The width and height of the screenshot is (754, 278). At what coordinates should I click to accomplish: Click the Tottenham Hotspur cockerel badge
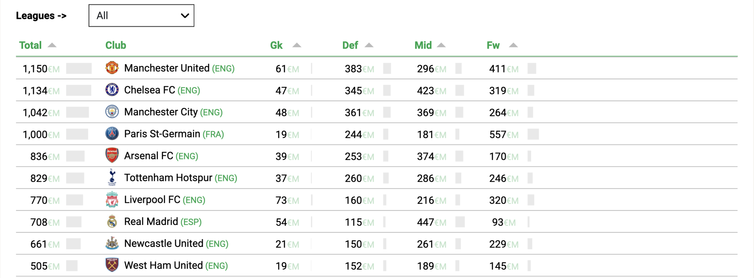click(x=112, y=177)
